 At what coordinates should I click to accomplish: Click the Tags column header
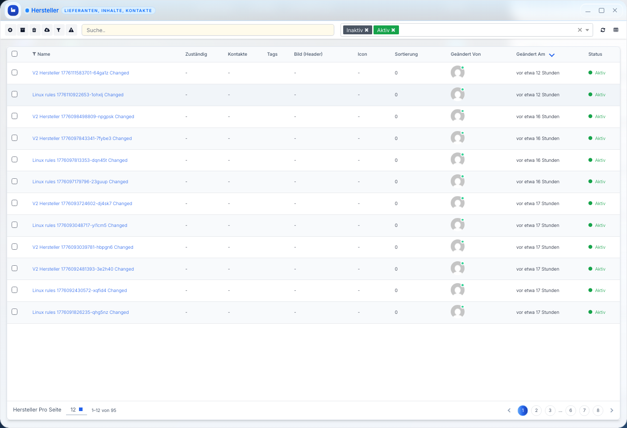(272, 54)
